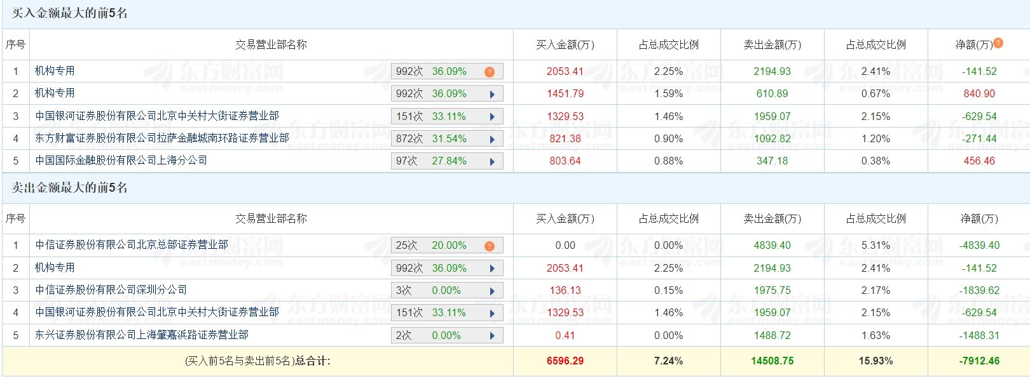Click 买入金额(万) header in buy table
The image size is (1030, 379).
pos(565,44)
